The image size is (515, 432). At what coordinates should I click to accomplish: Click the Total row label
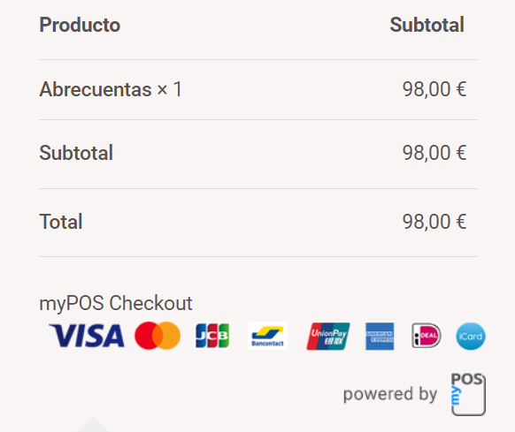coord(61,222)
